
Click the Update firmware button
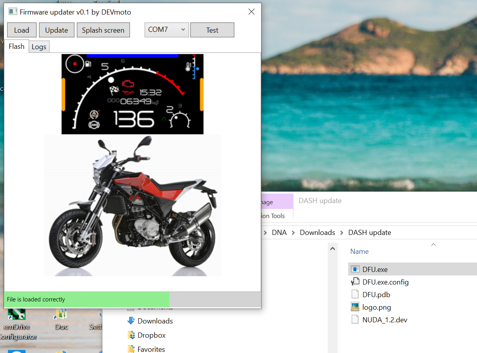point(56,30)
